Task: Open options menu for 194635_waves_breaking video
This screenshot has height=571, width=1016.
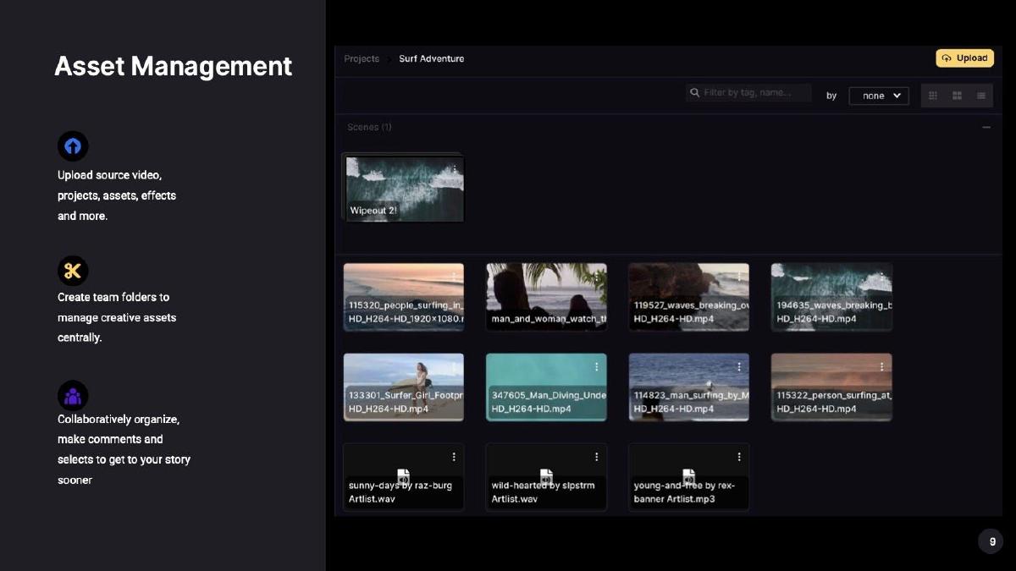Action: [881, 277]
